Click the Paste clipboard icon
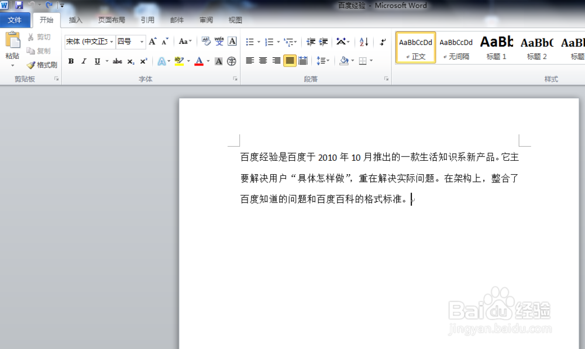Screen dimensions: 585x349 click(13, 40)
